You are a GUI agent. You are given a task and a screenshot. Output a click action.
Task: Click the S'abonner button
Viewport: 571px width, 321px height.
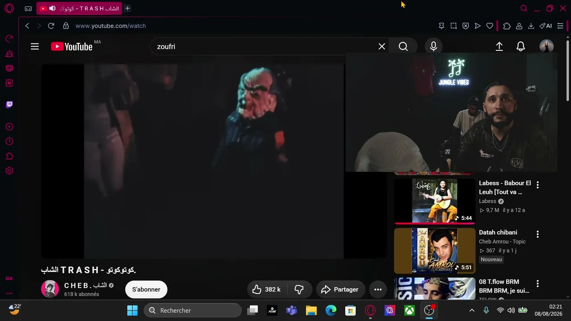(x=146, y=289)
